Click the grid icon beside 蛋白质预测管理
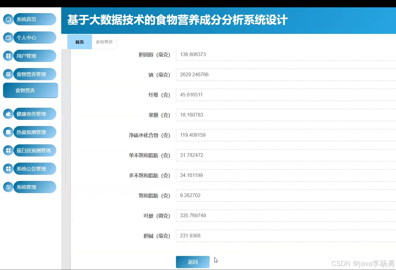This screenshot has height=270, width=396. [x=8, y=150]
